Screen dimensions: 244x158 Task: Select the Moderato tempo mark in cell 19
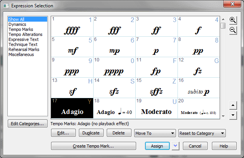[x=156, y=108]
